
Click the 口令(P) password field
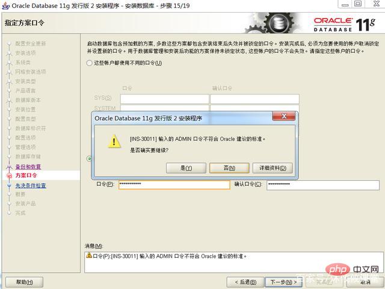[174, 184]
